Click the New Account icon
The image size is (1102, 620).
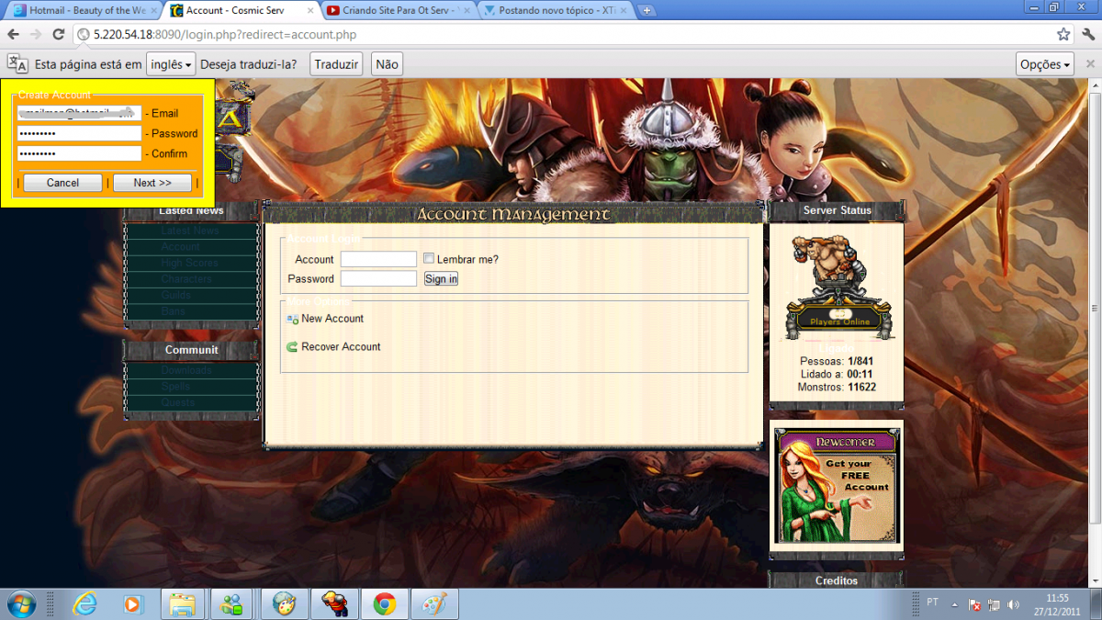292,319
